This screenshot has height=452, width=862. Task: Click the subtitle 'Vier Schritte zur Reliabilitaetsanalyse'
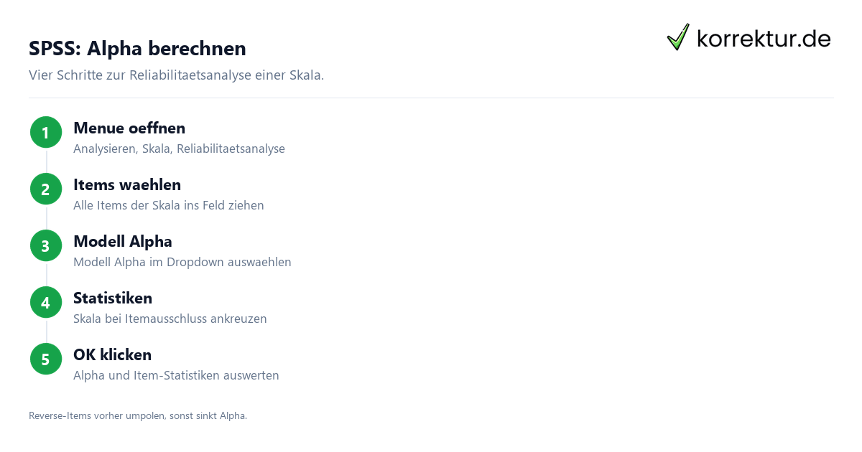point(176,75)
